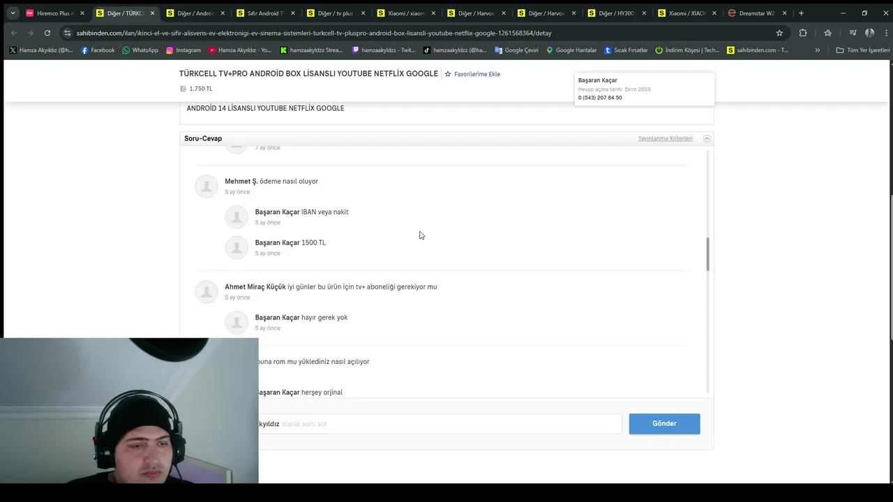Screen dimensions: 893x502
Task: Open Tüm Yer İşaretleri folder
Action: point(863,50)
